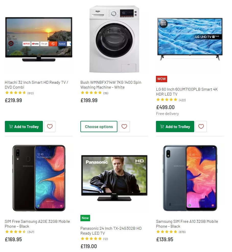Open the SIM Free Samsung A20E product link

click(x=37, y=224)
